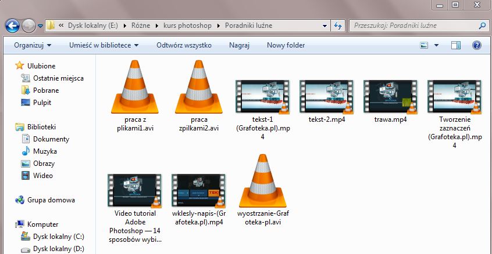Click the folder icon in the address bar
This screenshot has height=254, width=492.
click(50, 26)
